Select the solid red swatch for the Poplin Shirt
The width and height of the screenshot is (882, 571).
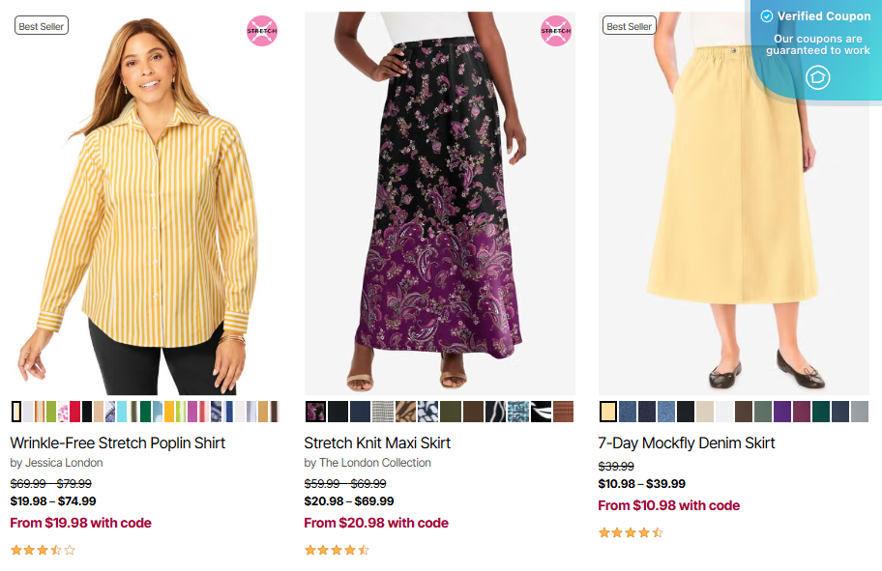[x=74, y=412]
